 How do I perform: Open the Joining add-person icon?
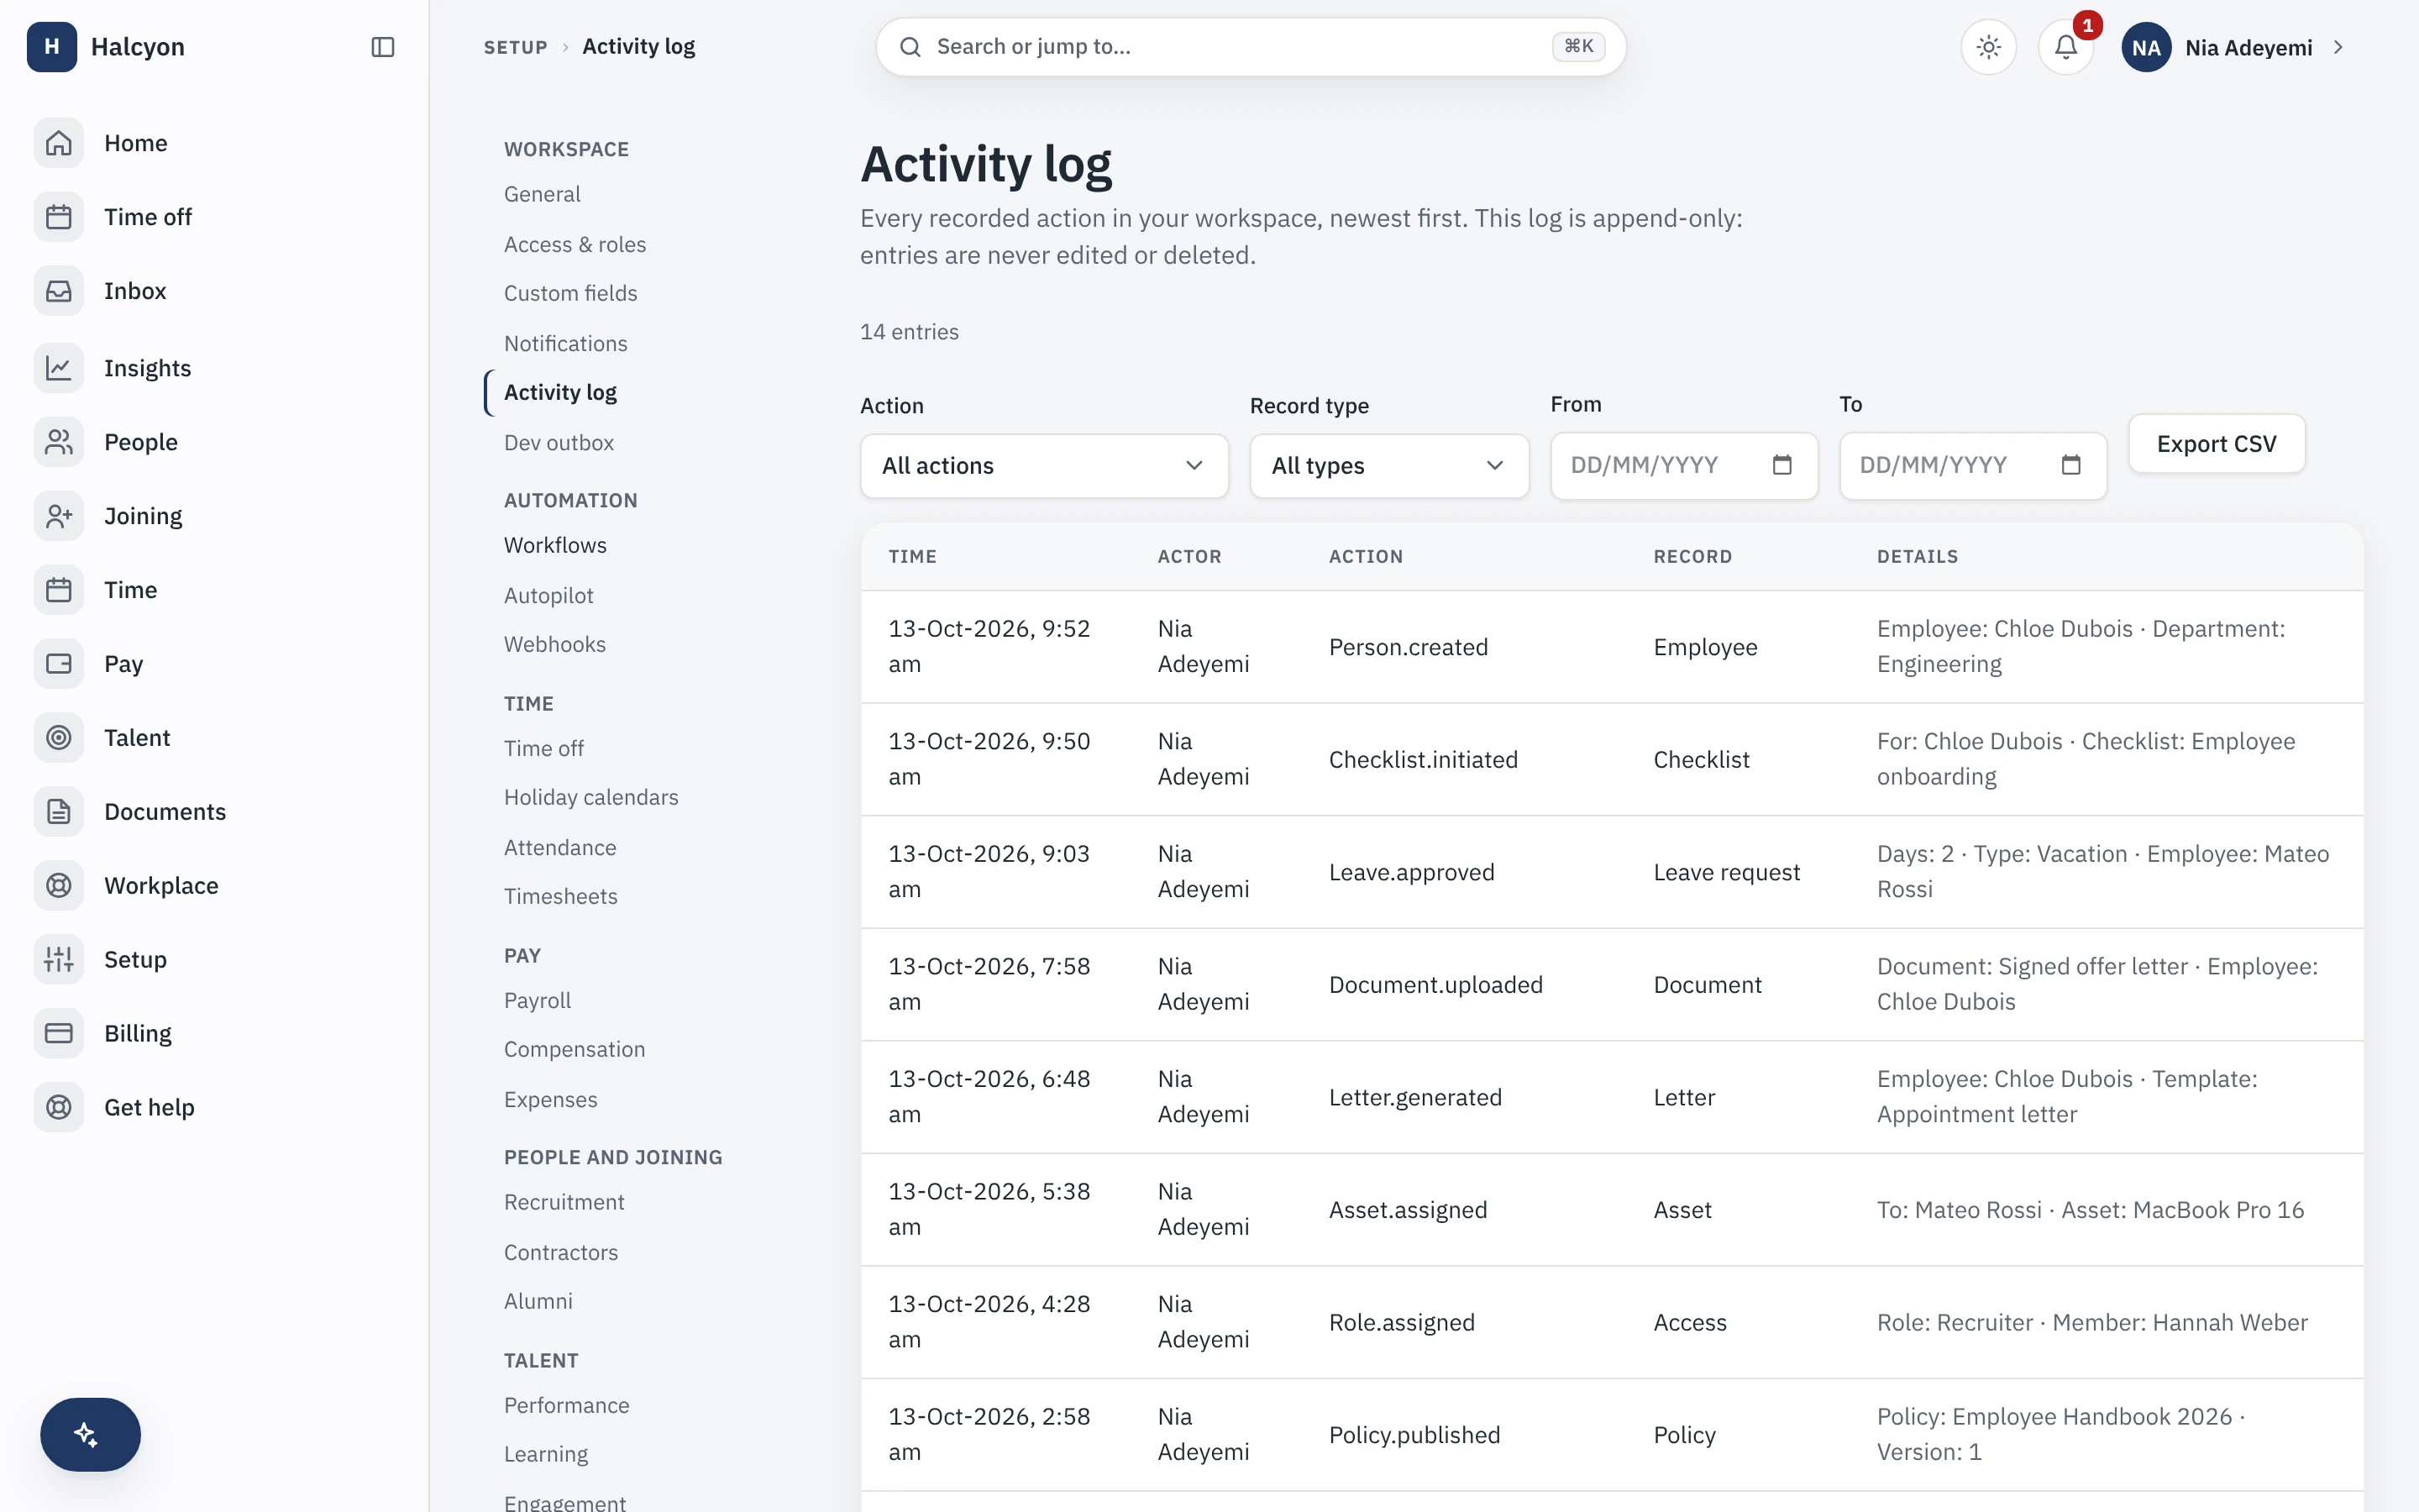pos(59,516)
